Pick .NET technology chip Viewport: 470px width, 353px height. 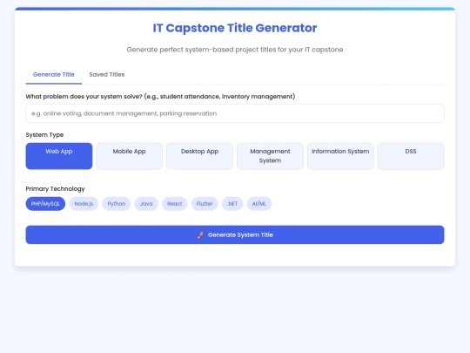pos(232,204)
